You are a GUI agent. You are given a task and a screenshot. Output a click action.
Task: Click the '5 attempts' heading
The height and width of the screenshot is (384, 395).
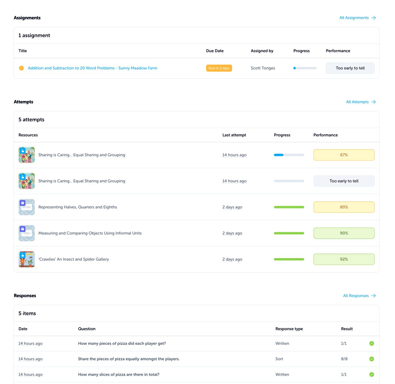[31, 120]
